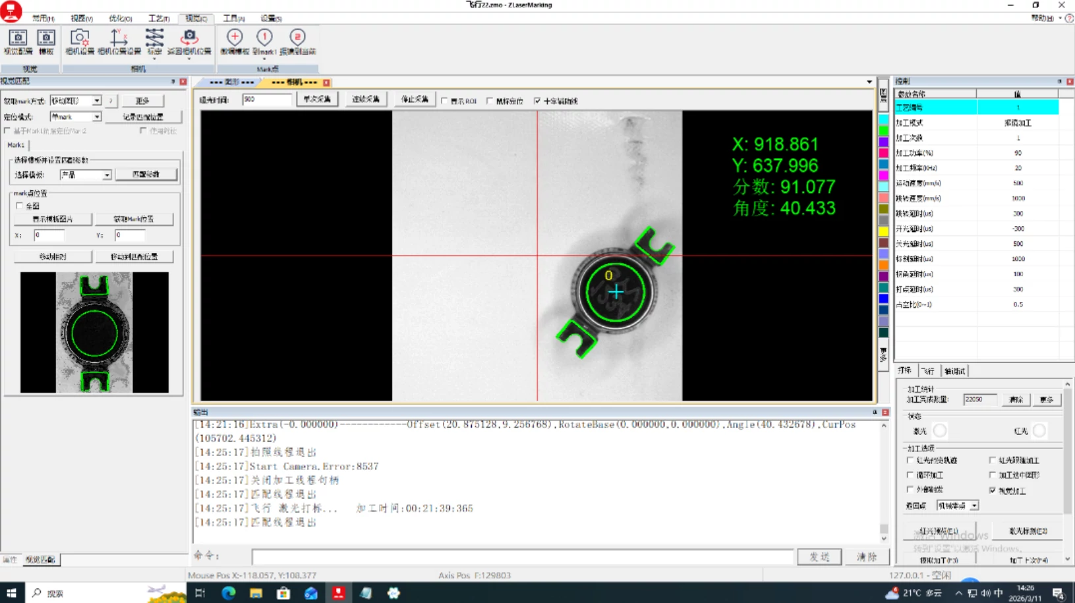Click the camera position setup XY-axis icon
This screenshot has height=603, width=1075.
119,42
